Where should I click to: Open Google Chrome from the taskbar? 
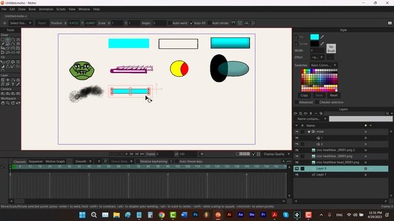[x=161, y=215]
